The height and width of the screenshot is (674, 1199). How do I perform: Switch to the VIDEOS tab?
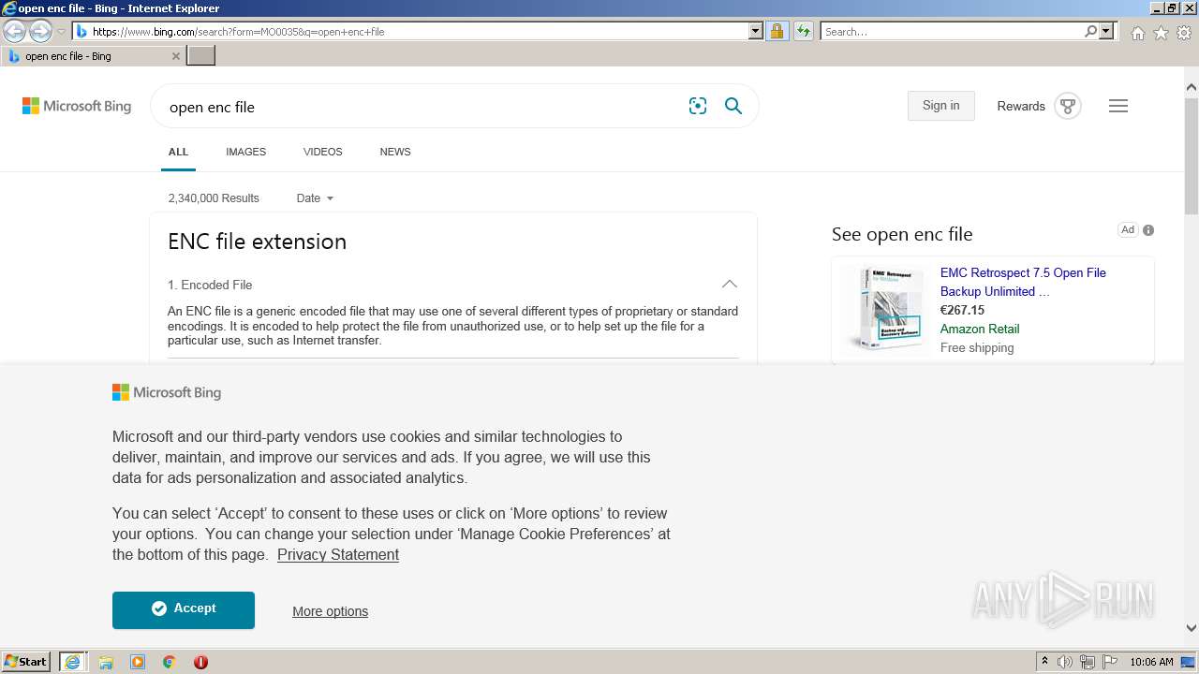click(x=322, y=152)
